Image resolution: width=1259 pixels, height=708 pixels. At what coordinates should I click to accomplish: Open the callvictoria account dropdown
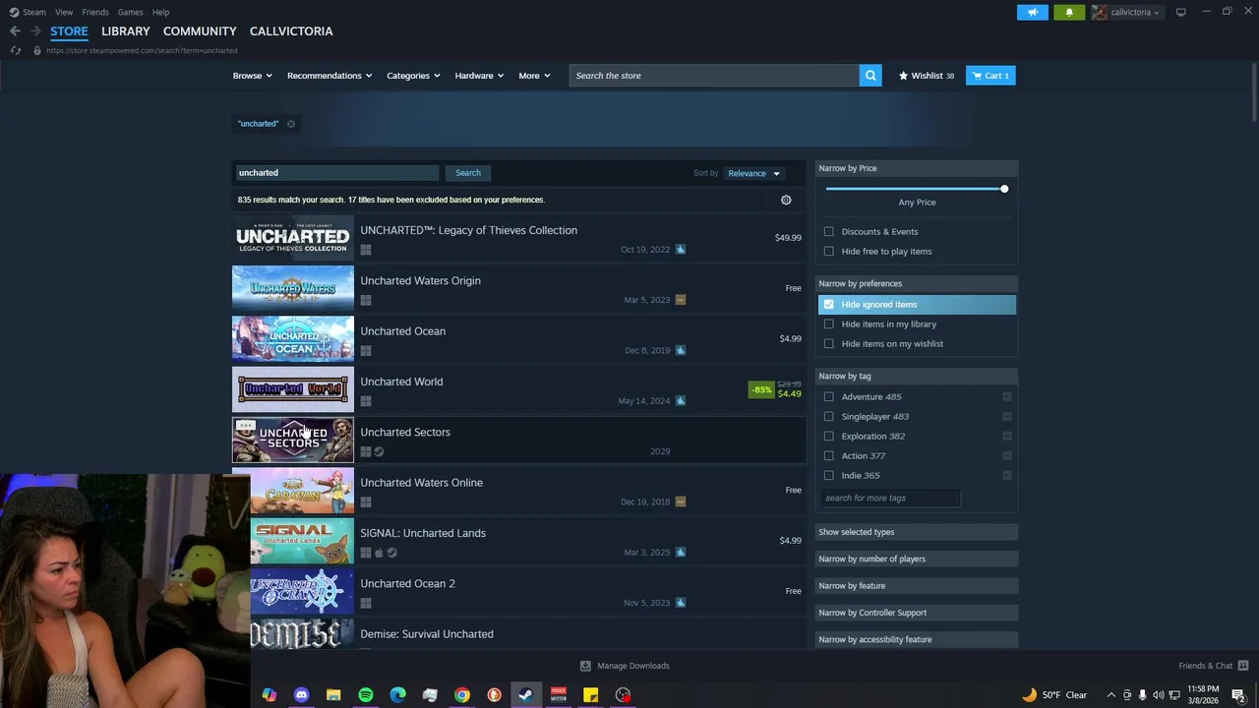click(x=1126, y=12)
